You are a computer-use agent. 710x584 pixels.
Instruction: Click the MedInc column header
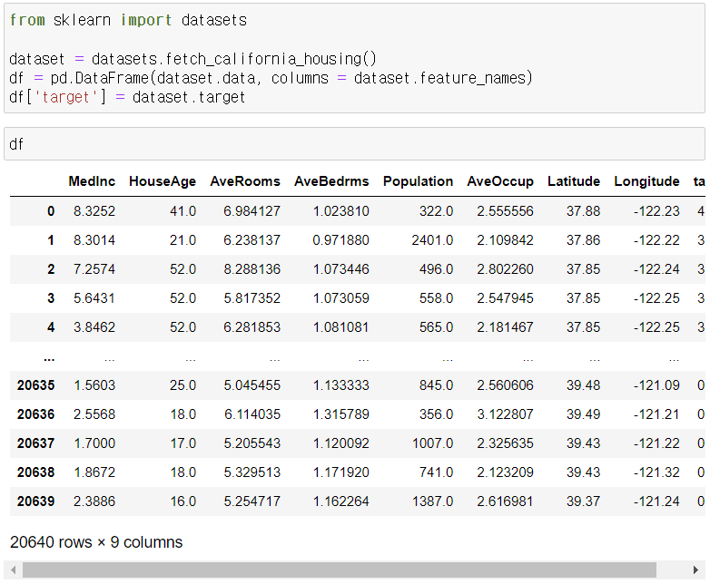(92, 181)
